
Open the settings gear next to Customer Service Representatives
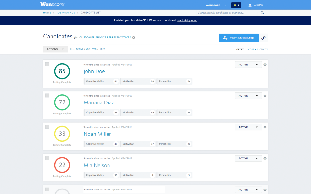(x=134, y=38)
